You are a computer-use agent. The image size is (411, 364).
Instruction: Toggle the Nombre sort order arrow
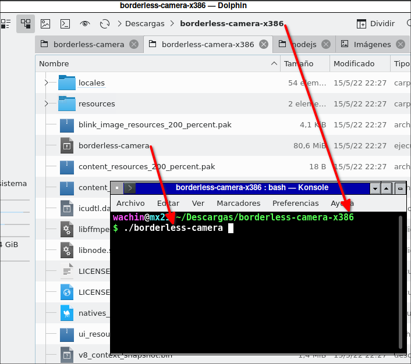point(274,63)
